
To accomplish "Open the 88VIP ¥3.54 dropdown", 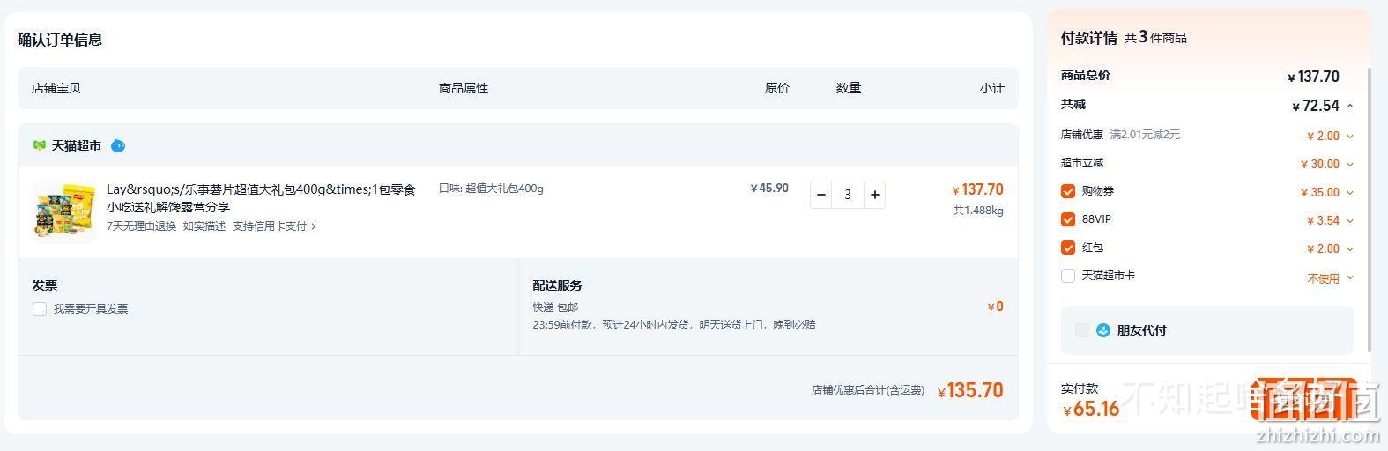I will point(1350,221).
